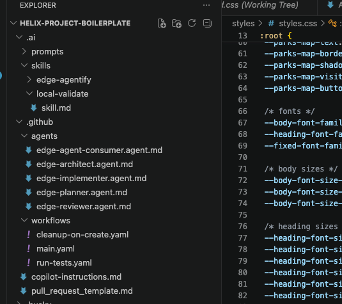Collapse the workflows folder

pos(24,220)
